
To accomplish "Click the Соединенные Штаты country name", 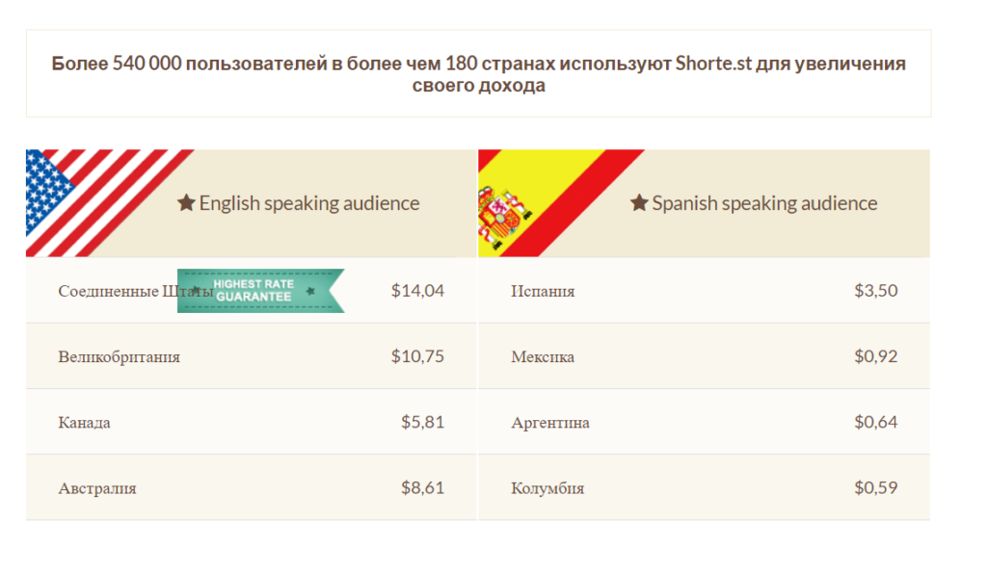I will click(x=135, y=291).
